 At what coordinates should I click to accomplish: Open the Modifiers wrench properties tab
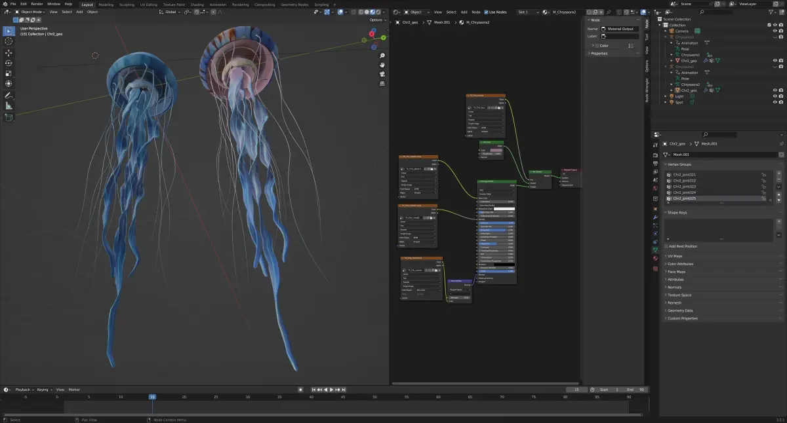tap(655, 217)
